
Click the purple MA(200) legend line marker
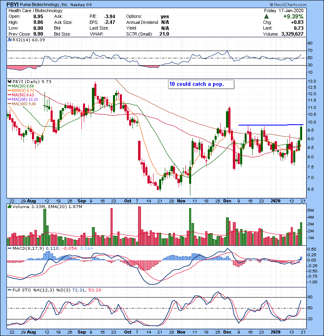click(9, 100)
